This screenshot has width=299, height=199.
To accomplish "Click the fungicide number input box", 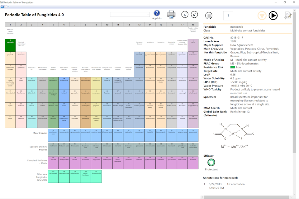I will point(228,16).
